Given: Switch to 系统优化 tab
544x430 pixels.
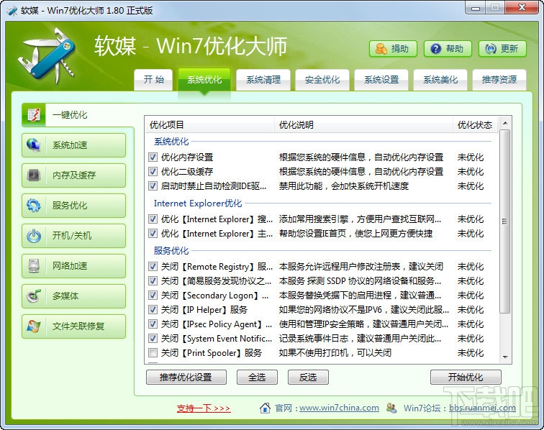Looking at the screenshot, I should [x=204, y=80].
